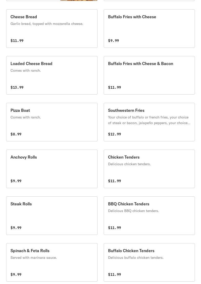Click the food thumbnail image at top
201x284 pixels.
(x=79, y=0)
